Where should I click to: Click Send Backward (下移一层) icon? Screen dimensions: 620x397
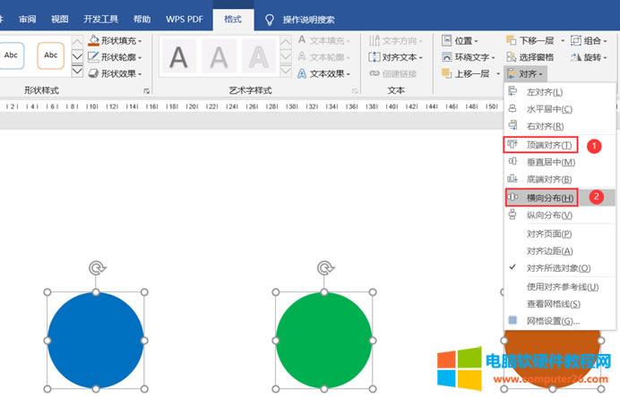point(511,40)
